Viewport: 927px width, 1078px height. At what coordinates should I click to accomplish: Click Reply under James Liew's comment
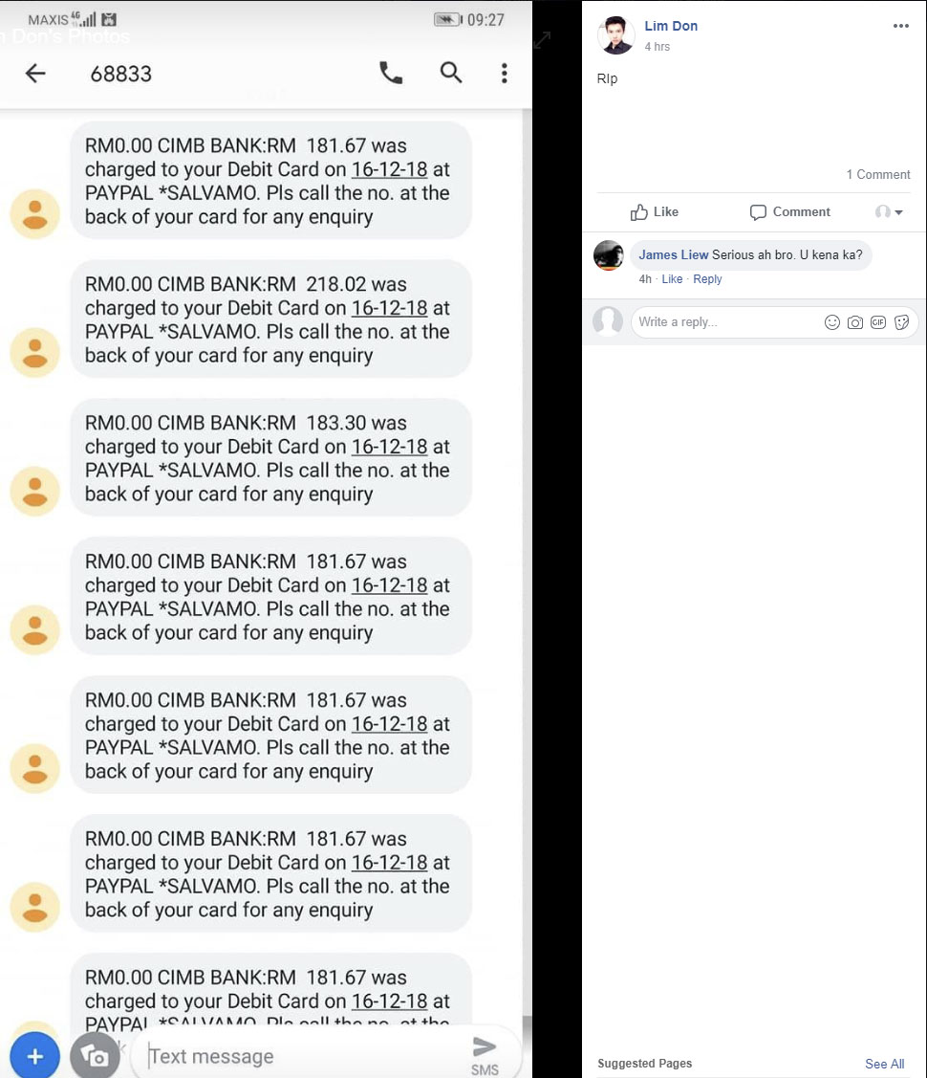pyautogui.click(x=707, y=279)
